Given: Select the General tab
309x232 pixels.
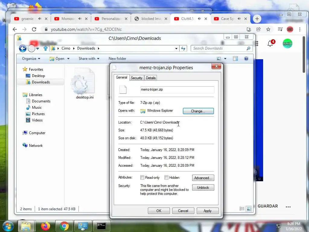Looking at the screenshot, I should tap(121, 77).
